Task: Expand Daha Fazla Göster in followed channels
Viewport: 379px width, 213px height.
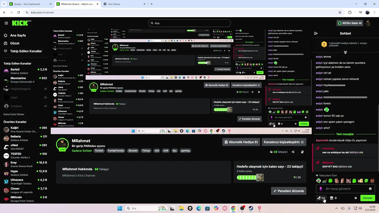Action: click(14, 114)
